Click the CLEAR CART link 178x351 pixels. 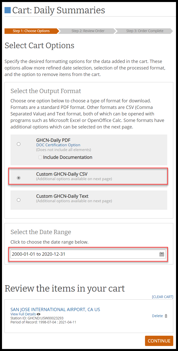point(162,297)
